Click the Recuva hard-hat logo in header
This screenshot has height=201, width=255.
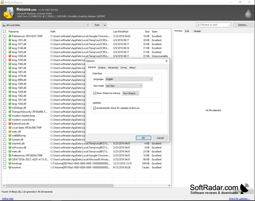click(9, 13)
